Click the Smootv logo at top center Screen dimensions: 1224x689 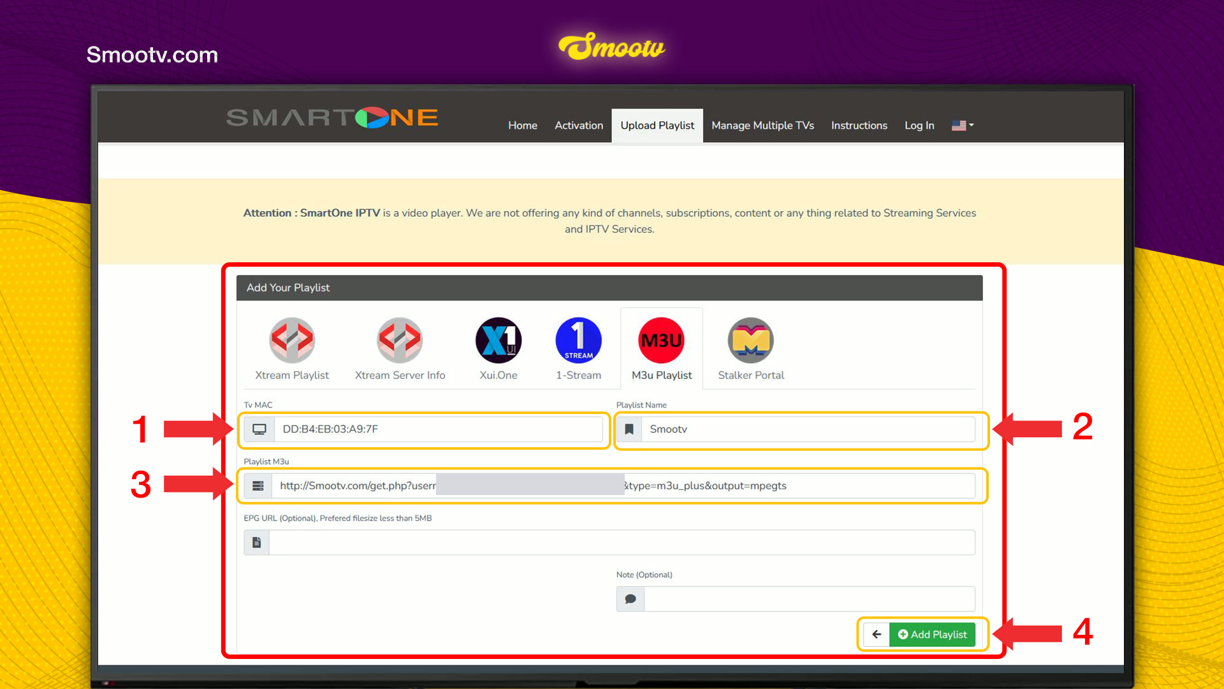611,46
